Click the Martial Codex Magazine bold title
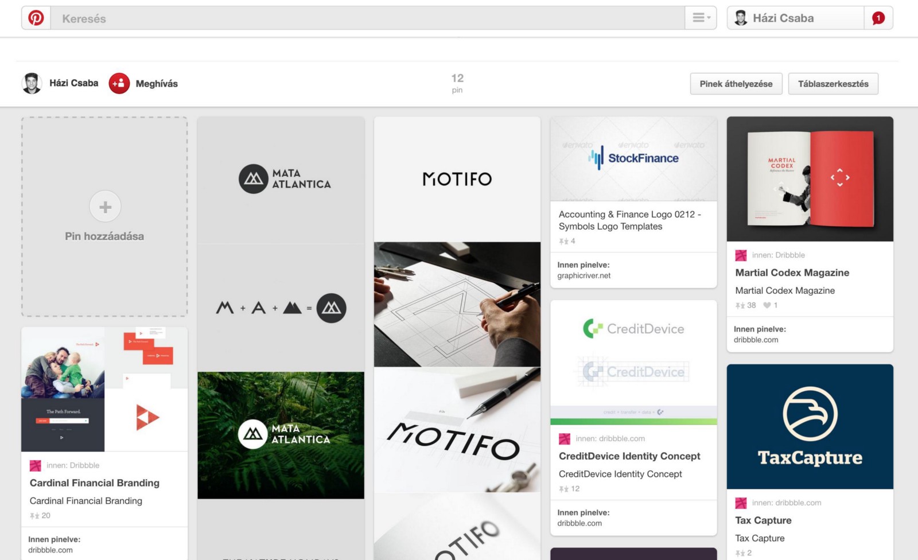This screenshot has width=918, height=560. [x=792, y=273]
